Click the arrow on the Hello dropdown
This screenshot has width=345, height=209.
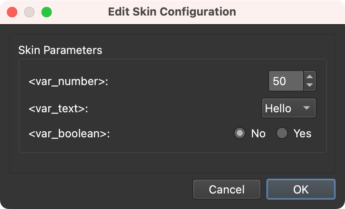point(307,108)
